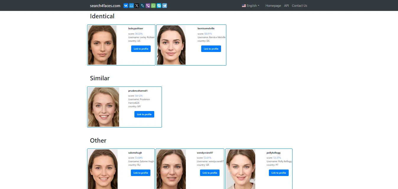398x189 pixels.
Task: Open Link to profile for prudenceharrod1
Action: point(144,114)
